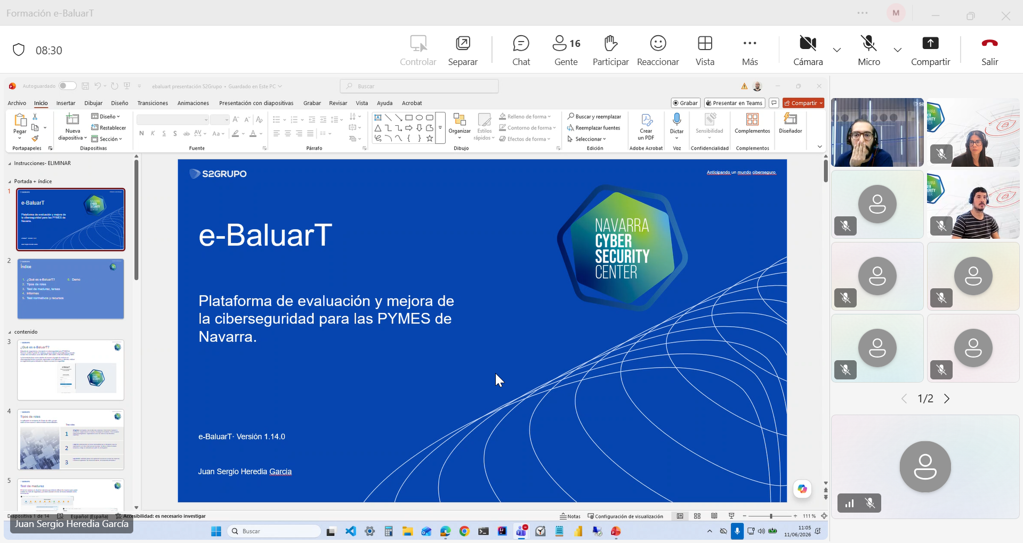This screenshot has height=543, width=1023.
Task: Collapse the contenido section in slide panel
Action: (x=10, y=332)
